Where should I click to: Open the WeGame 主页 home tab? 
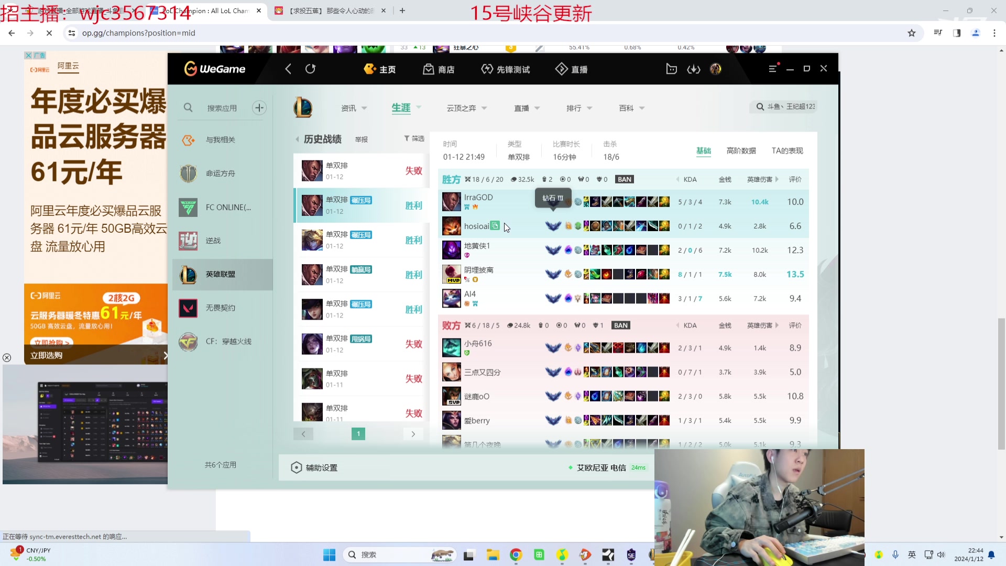coord(380,69)
